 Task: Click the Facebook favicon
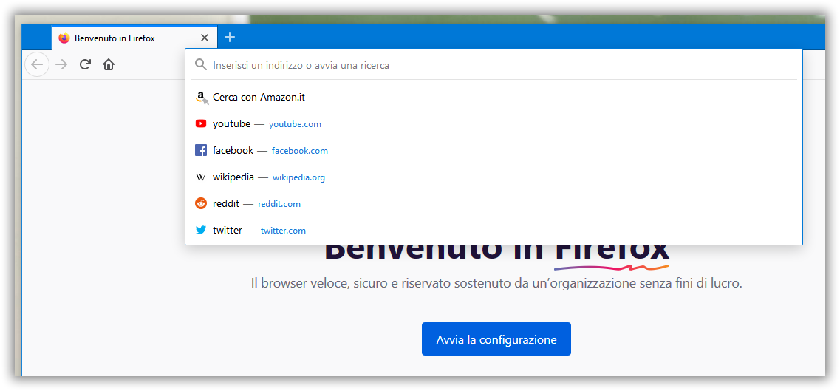tap(201, 151)
